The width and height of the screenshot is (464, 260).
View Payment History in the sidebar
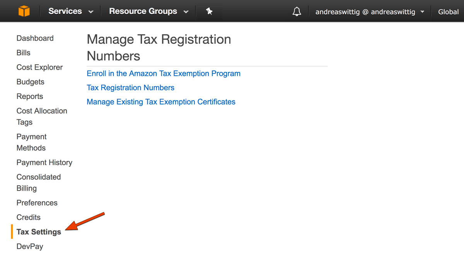(44, 162)
